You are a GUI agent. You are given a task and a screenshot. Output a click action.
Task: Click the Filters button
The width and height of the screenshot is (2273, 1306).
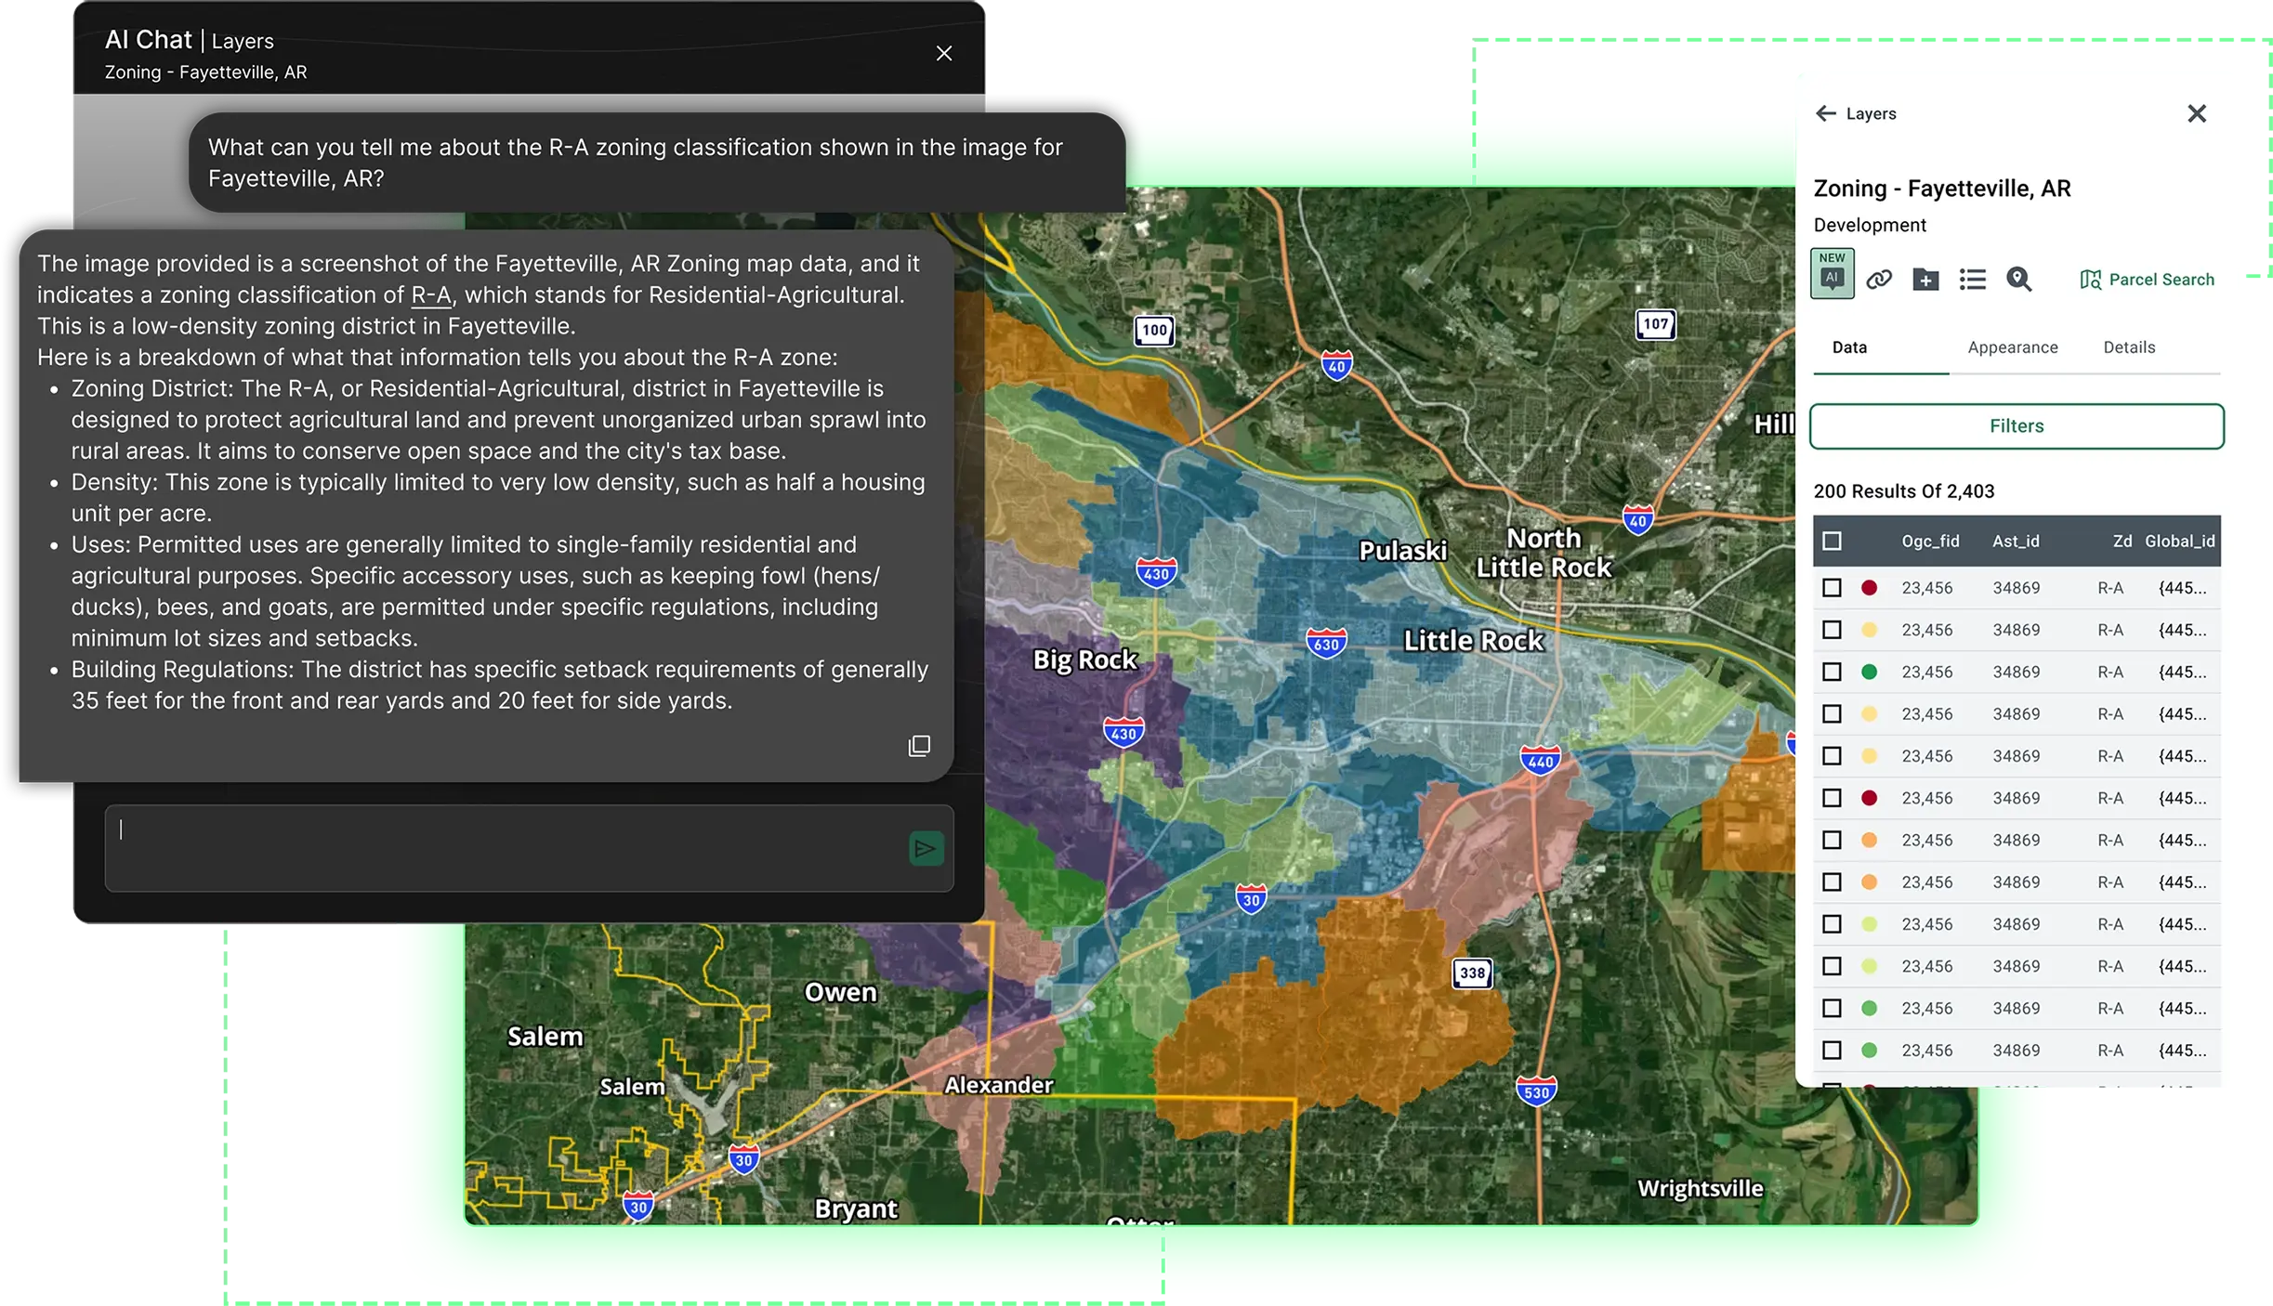click(2017, 425)
